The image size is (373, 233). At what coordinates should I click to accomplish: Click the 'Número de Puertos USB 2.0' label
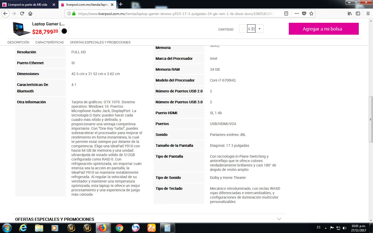pos(179,91)
